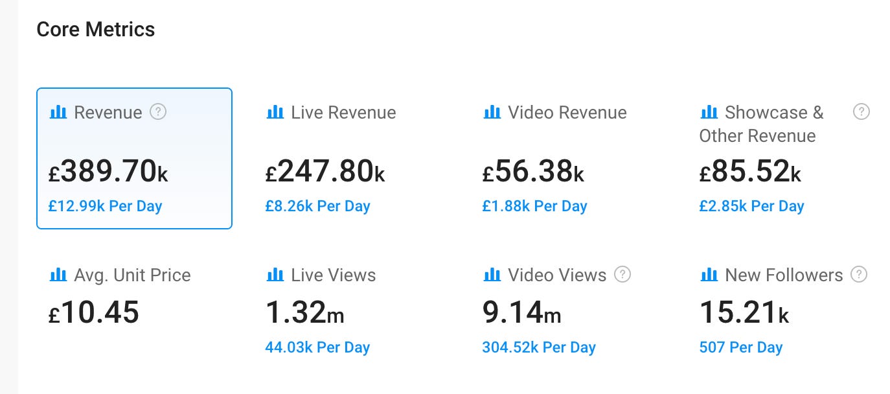Click the £8.26k Per Day text
Screen dimensions: 890x394
point(318,207)
